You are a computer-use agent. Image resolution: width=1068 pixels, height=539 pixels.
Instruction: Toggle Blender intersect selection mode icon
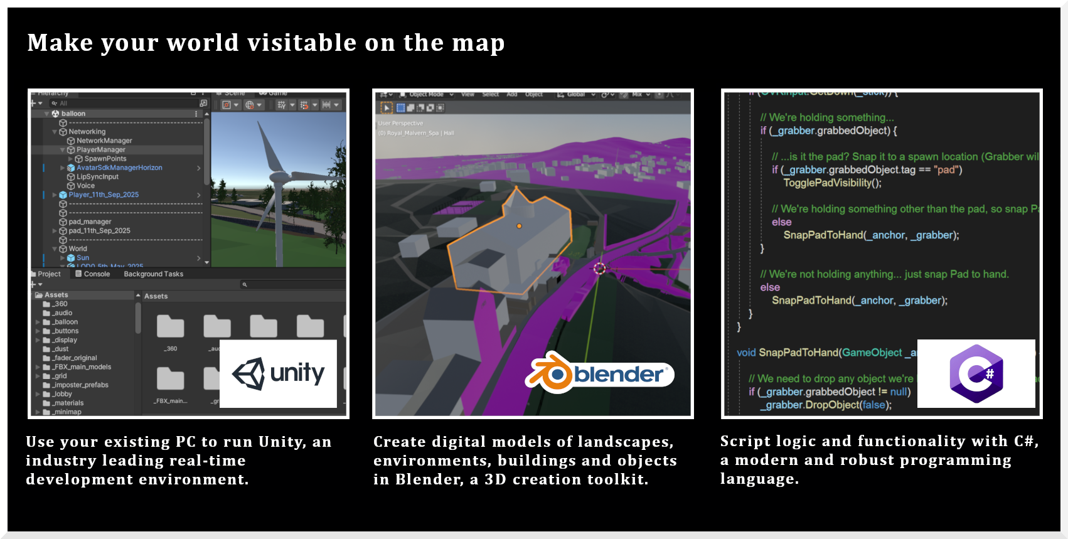click(x=440, y=108)
